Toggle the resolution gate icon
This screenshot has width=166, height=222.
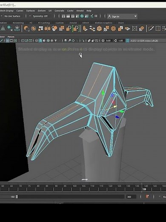click(15, 41)
